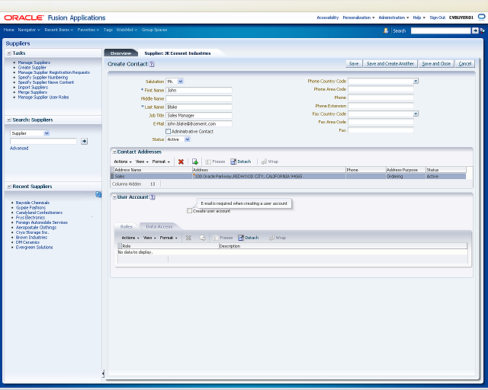Collapse the User Account section
Image resolution: width=488 pixels, height=390 pixels.
click(x=114, y=197)
